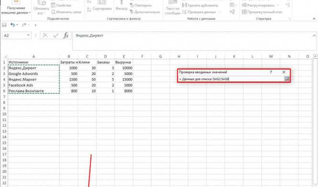318x187 pixels.
Task: Click the cell with value 8000
Action: tap(124, 91)
